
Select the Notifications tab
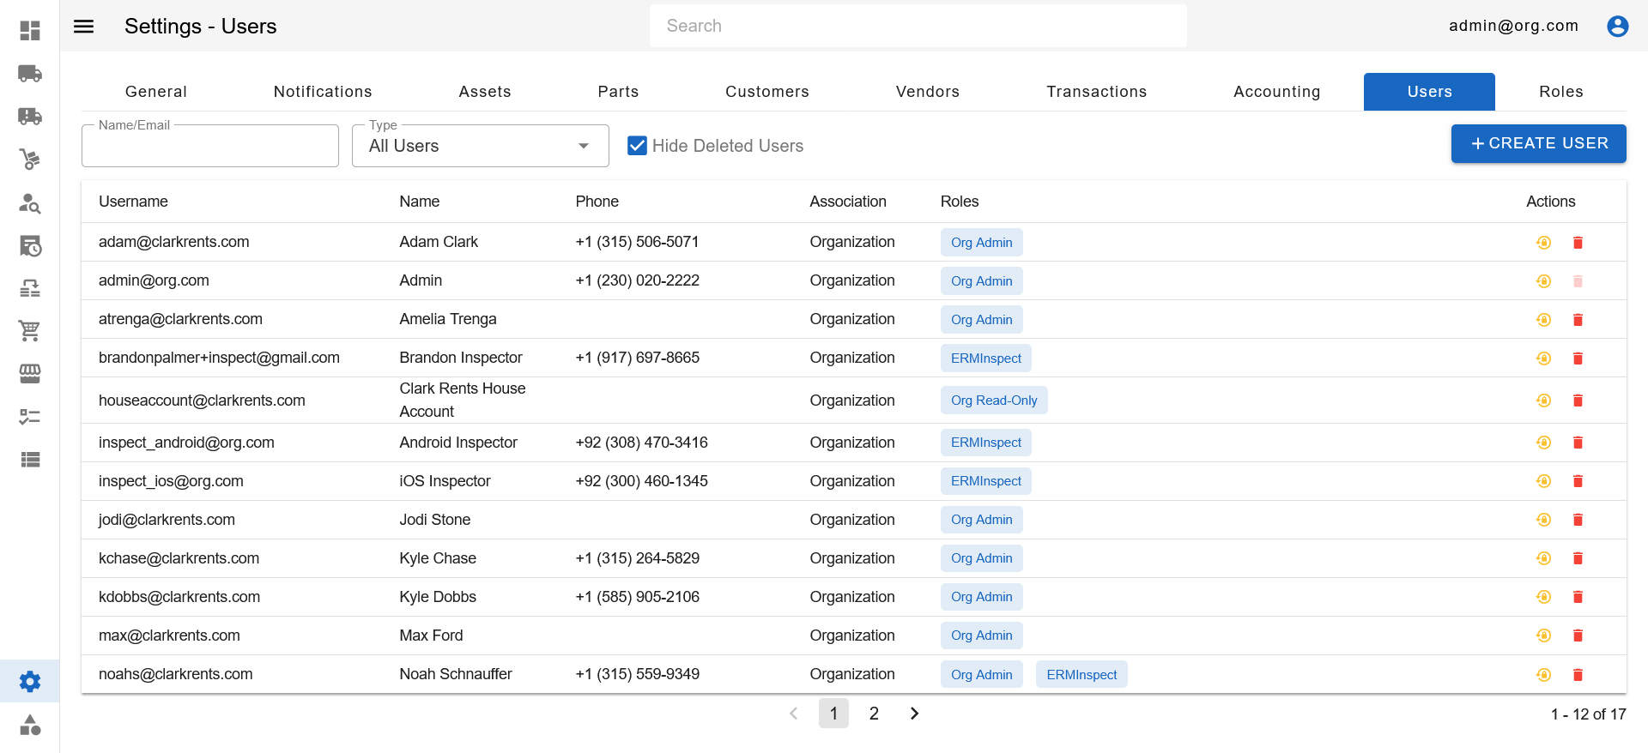[323, 92]
